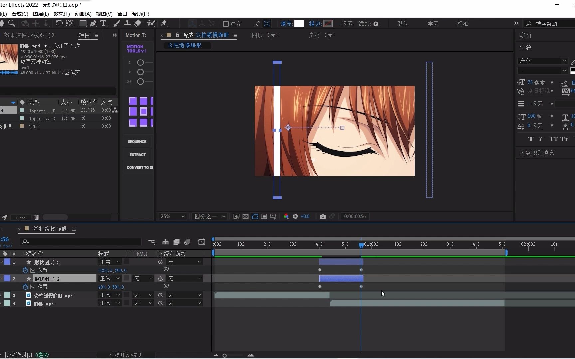Select the Rectangle shape tool
575x359 pixels.
point(83,23)
